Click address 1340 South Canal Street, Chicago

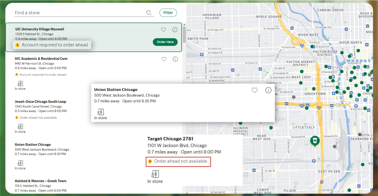coord(38,107)
